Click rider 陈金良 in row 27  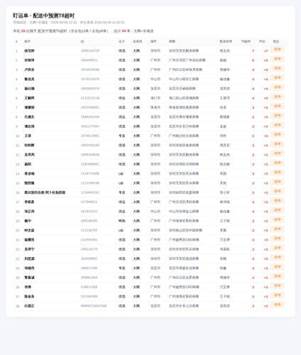pos(29,296)
